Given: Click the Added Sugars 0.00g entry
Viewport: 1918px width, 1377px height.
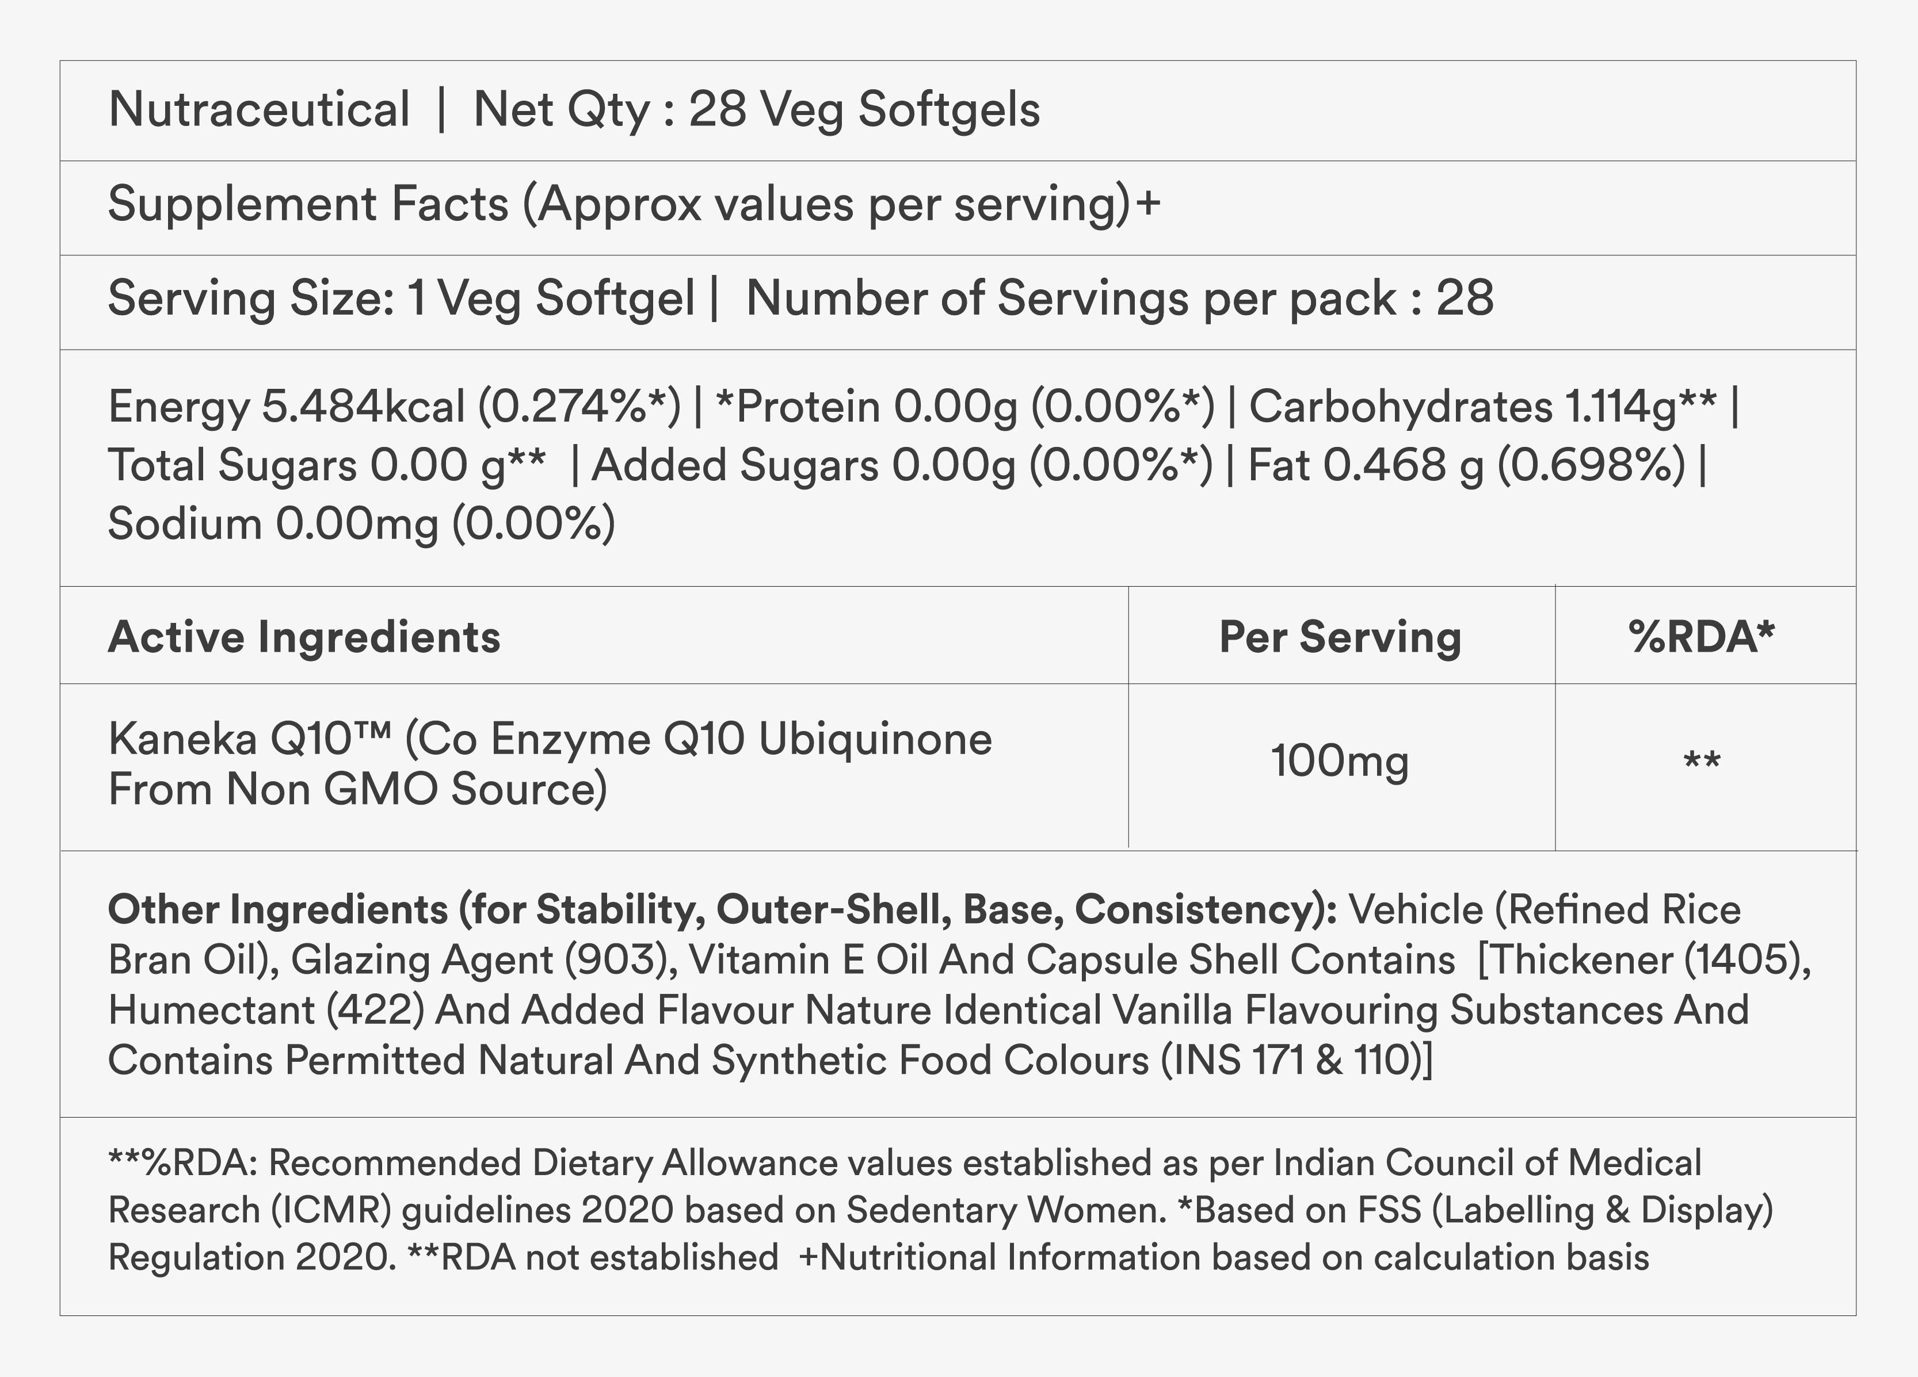Looking at the screenshot, I should pos(902,466).
